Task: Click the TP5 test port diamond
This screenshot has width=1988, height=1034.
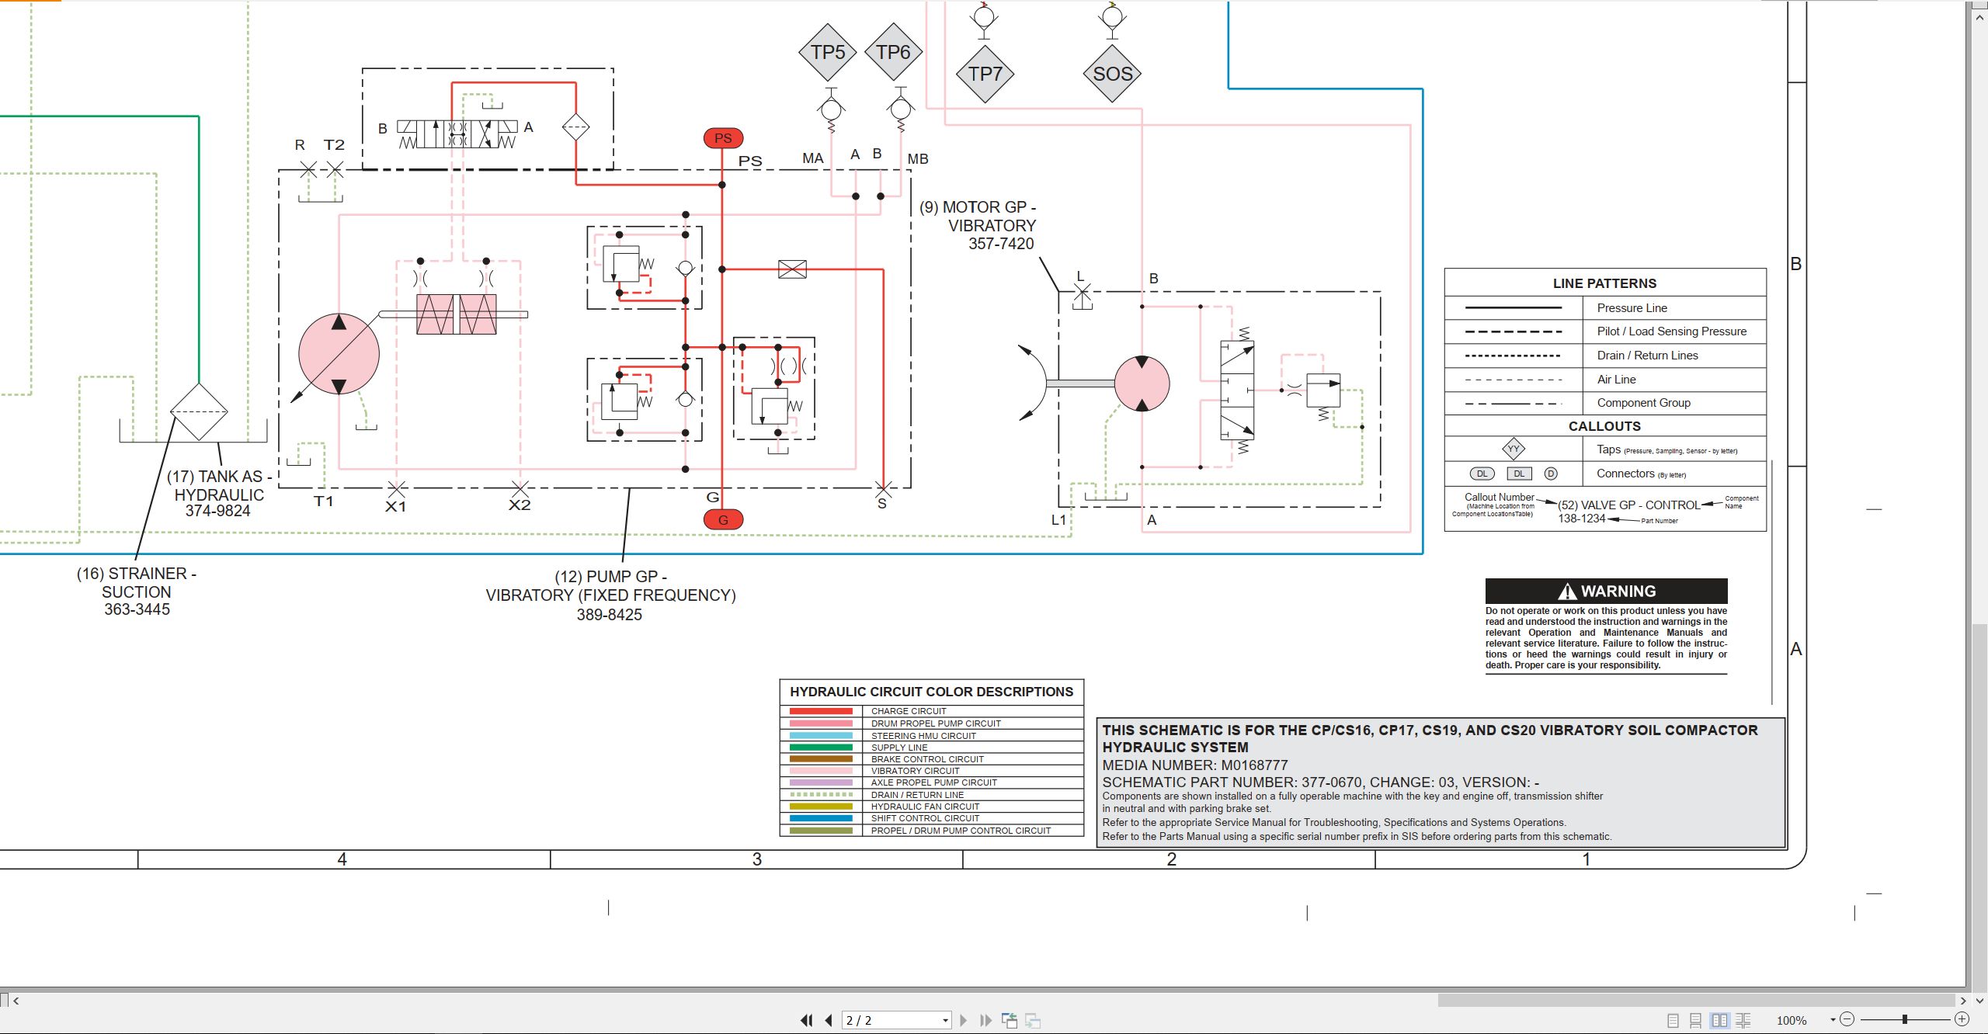Action: [x=828, y=52]
